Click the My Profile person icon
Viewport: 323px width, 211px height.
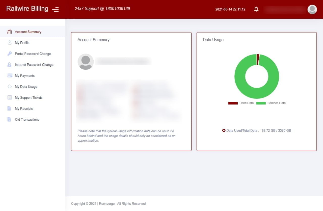[10, 43]
